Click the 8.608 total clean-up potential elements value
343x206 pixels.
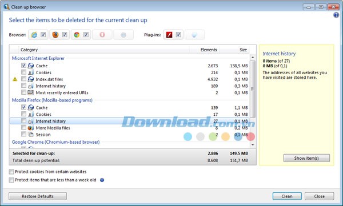coord(213,160)
